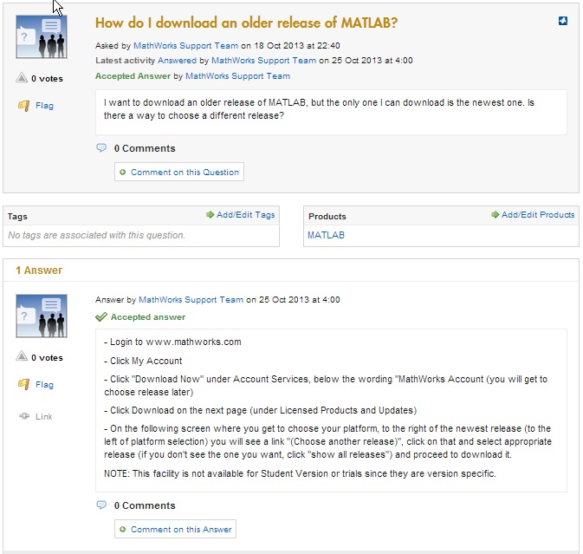Viewport: 583px width, 554px height.
Task: Flag the answer using its flag icon
Action: point(25,385)
